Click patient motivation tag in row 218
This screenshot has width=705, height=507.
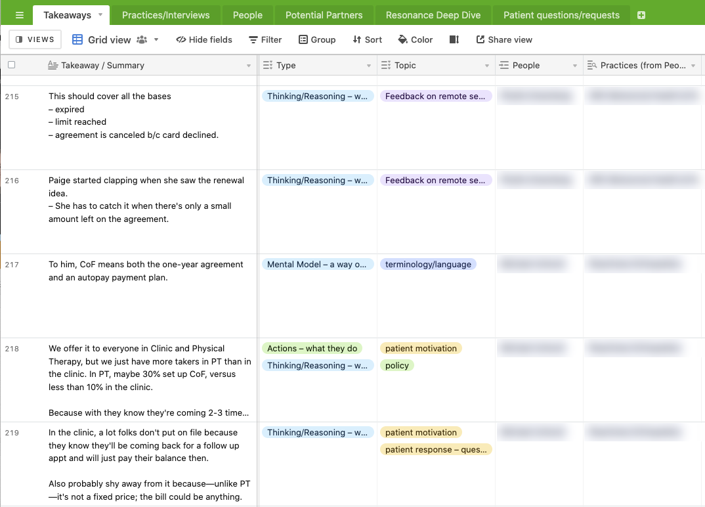(x=421, y=349)
